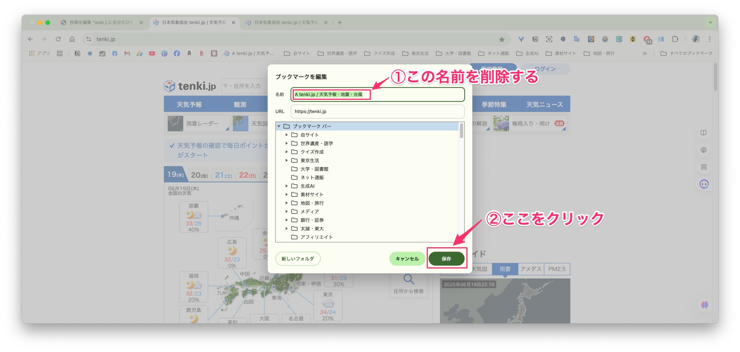
Task: Close the active tenki.jp tab
Action: [x=233, y=22]
